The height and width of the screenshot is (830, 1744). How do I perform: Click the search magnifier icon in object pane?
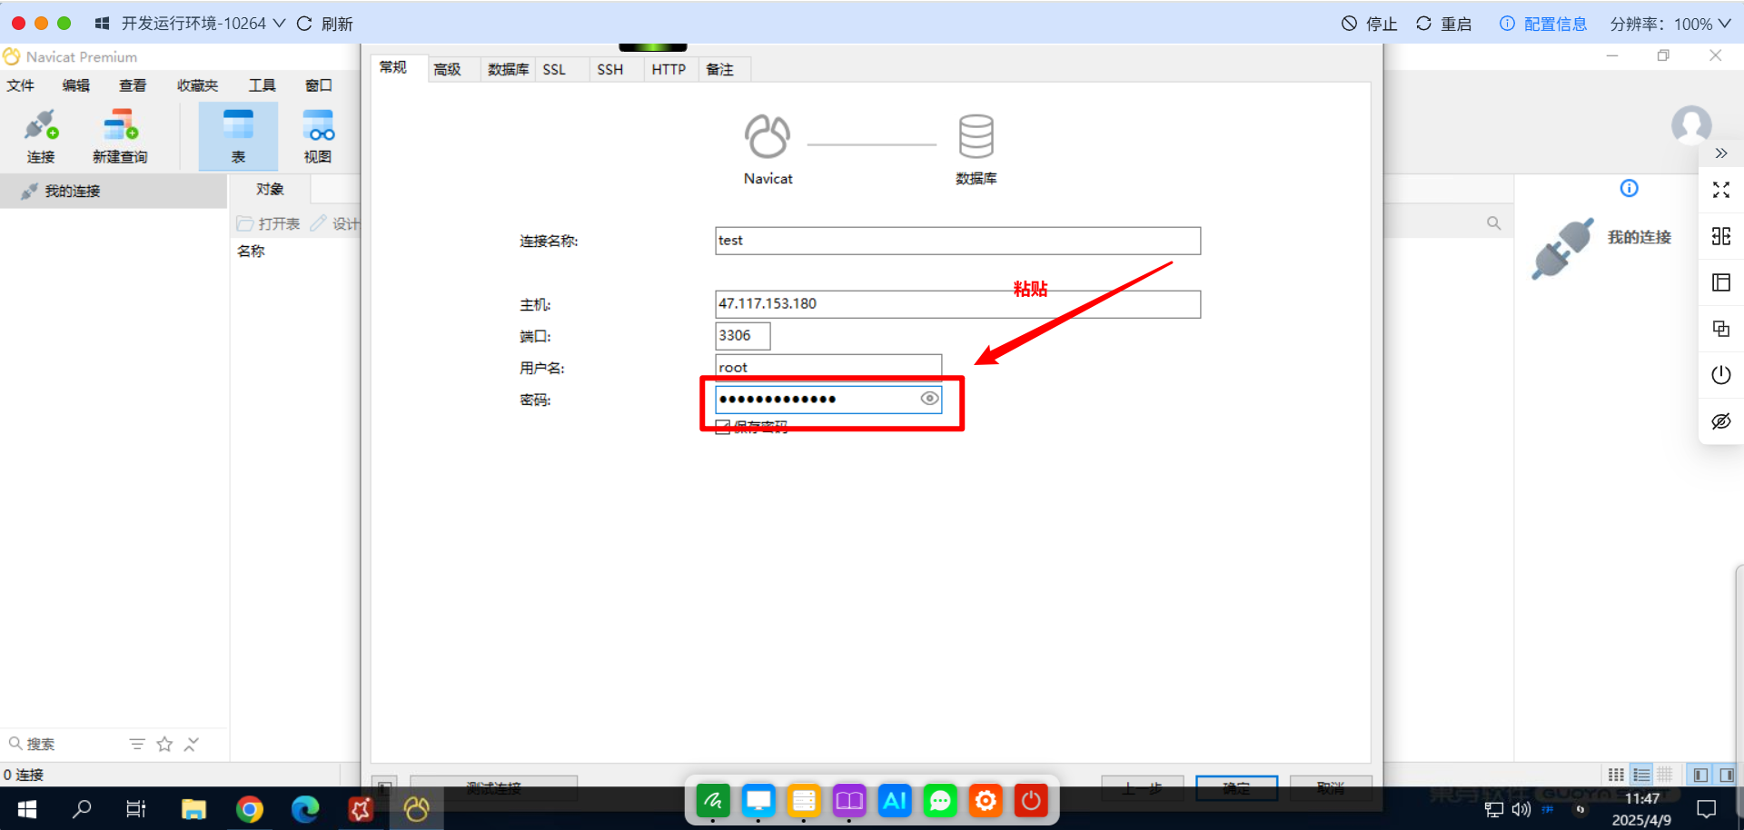pos(1493,222)
